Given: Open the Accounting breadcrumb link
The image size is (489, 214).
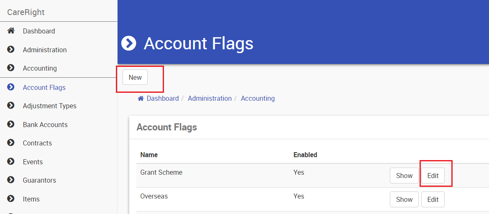Looking at the screenshot, I should (x=258, y=99).
